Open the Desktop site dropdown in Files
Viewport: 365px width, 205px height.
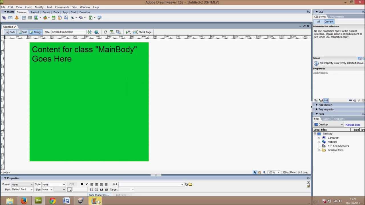coord(328,124)
